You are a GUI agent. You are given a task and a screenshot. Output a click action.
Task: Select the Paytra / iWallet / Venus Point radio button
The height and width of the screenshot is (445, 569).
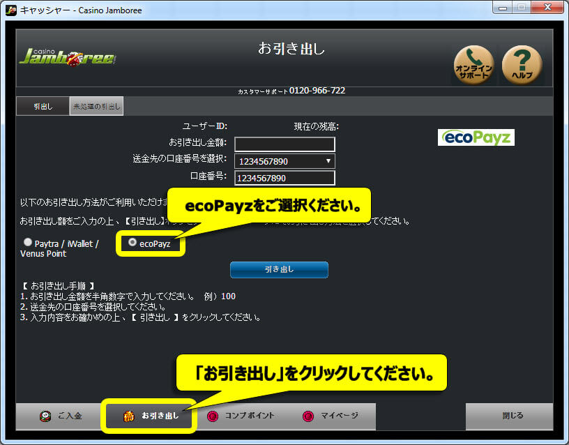tap(28, 242)
